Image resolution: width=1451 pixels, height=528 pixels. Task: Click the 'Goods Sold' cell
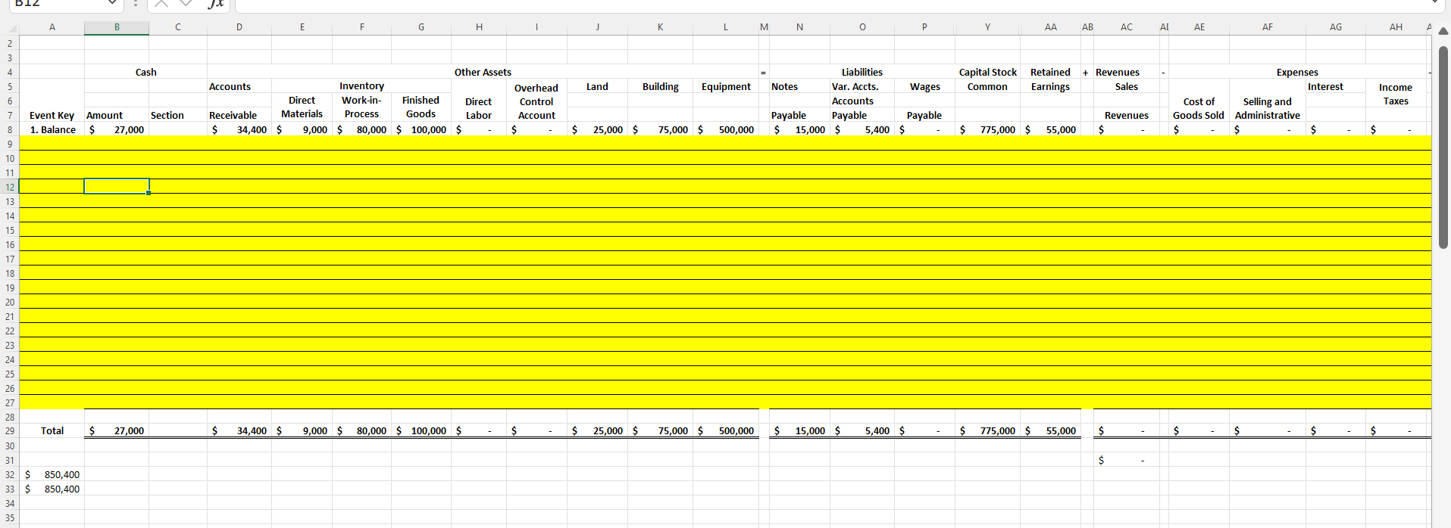tap(1199, 115)
